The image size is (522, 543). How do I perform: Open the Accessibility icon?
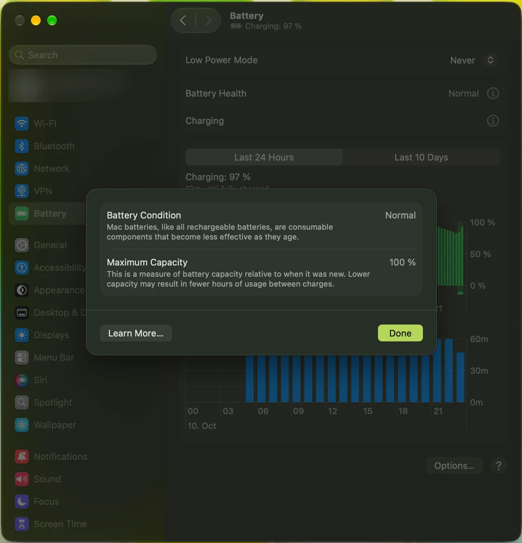(21, 267)
